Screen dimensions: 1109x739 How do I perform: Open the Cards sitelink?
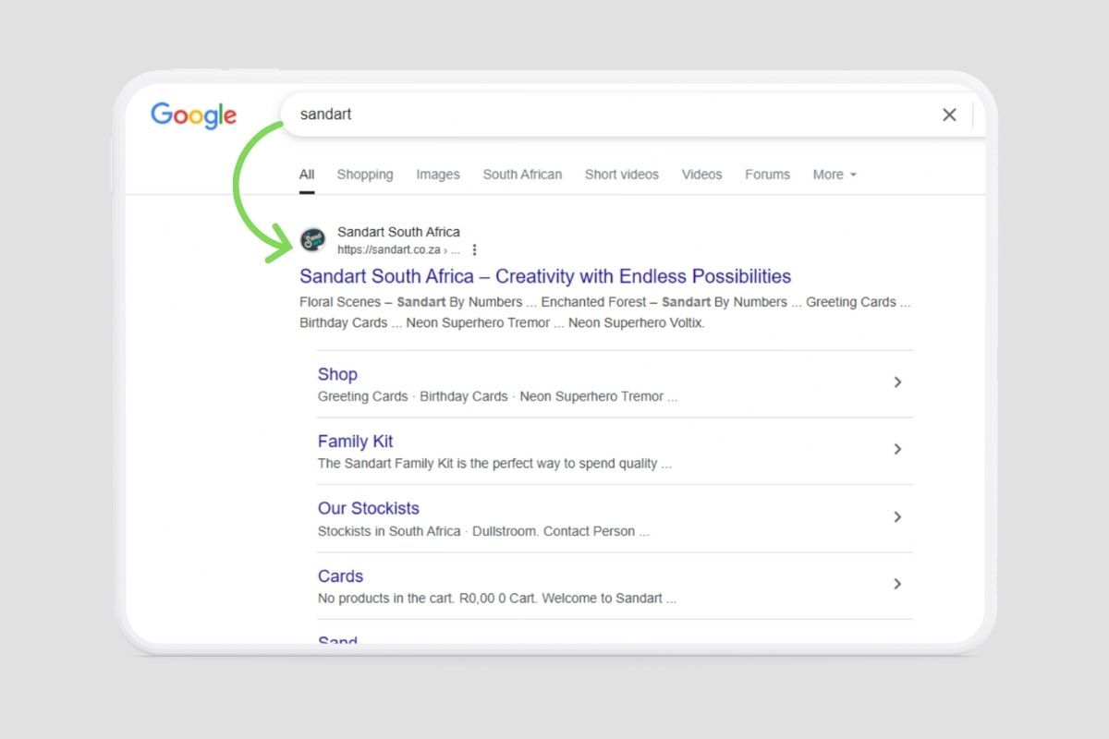(340, 576)
